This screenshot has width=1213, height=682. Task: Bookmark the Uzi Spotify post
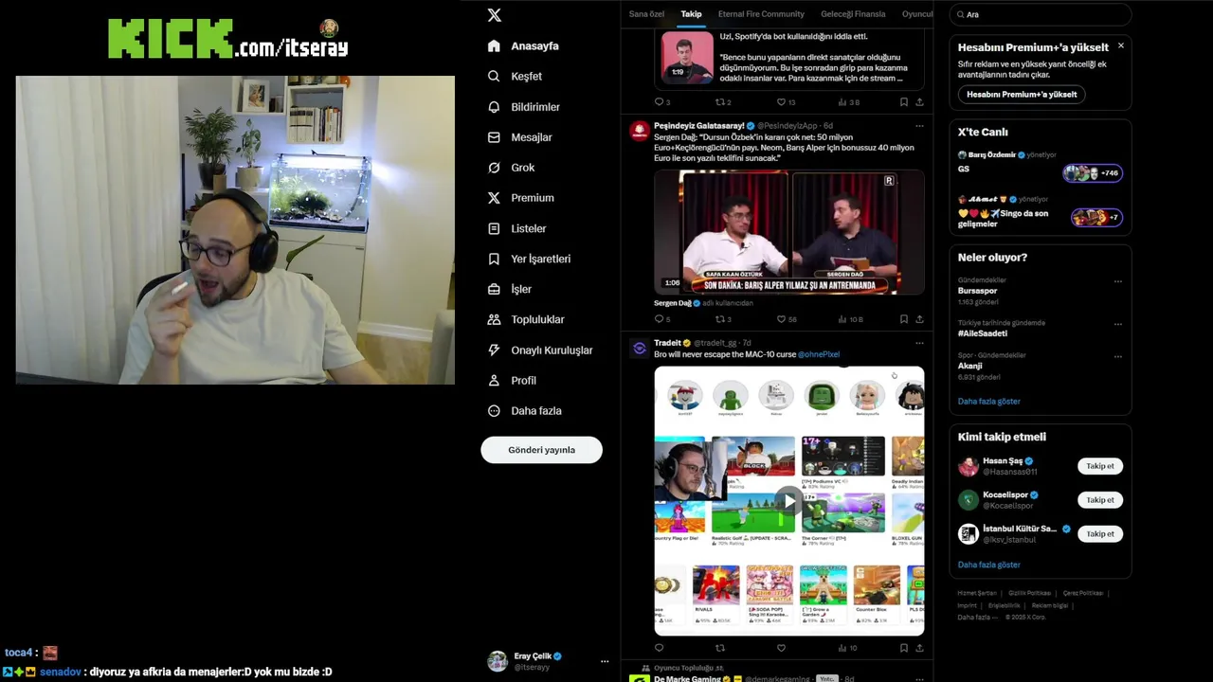903,102
